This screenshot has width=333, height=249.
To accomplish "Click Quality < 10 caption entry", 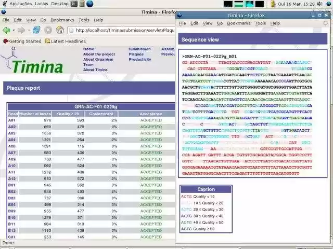I will [198, 197].
